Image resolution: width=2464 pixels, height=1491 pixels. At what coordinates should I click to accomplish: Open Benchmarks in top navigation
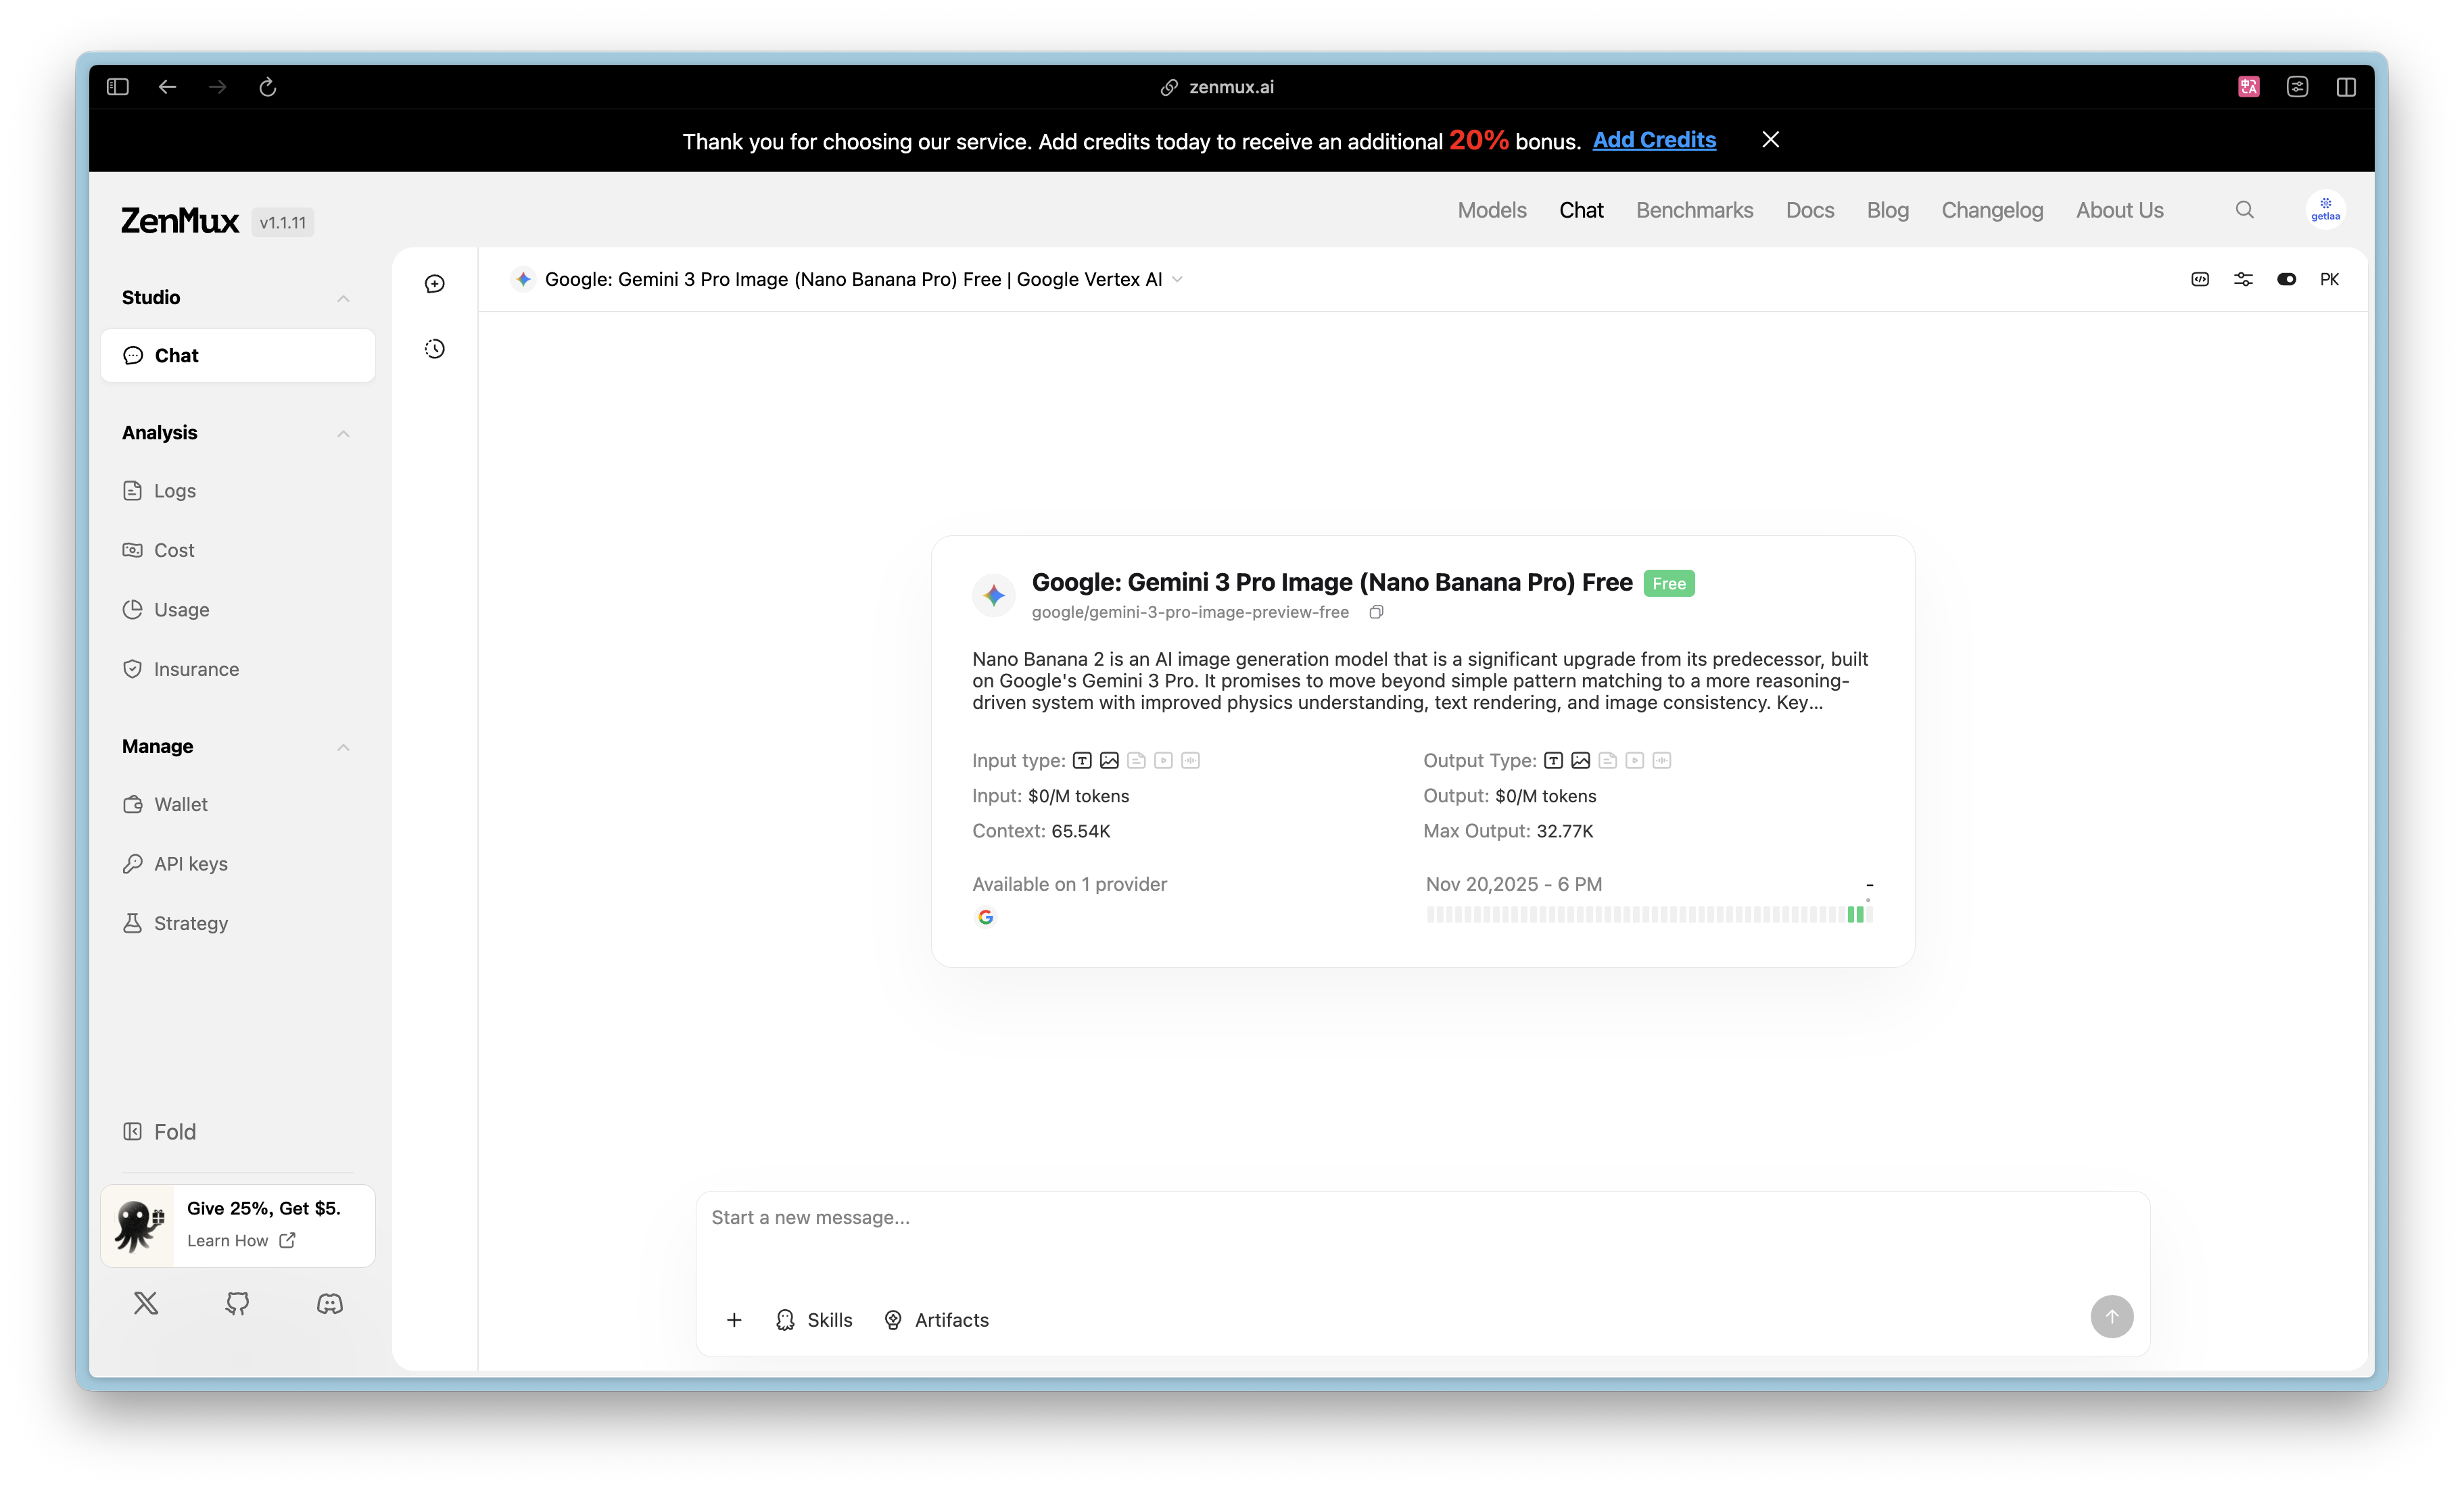point(1694,210)
